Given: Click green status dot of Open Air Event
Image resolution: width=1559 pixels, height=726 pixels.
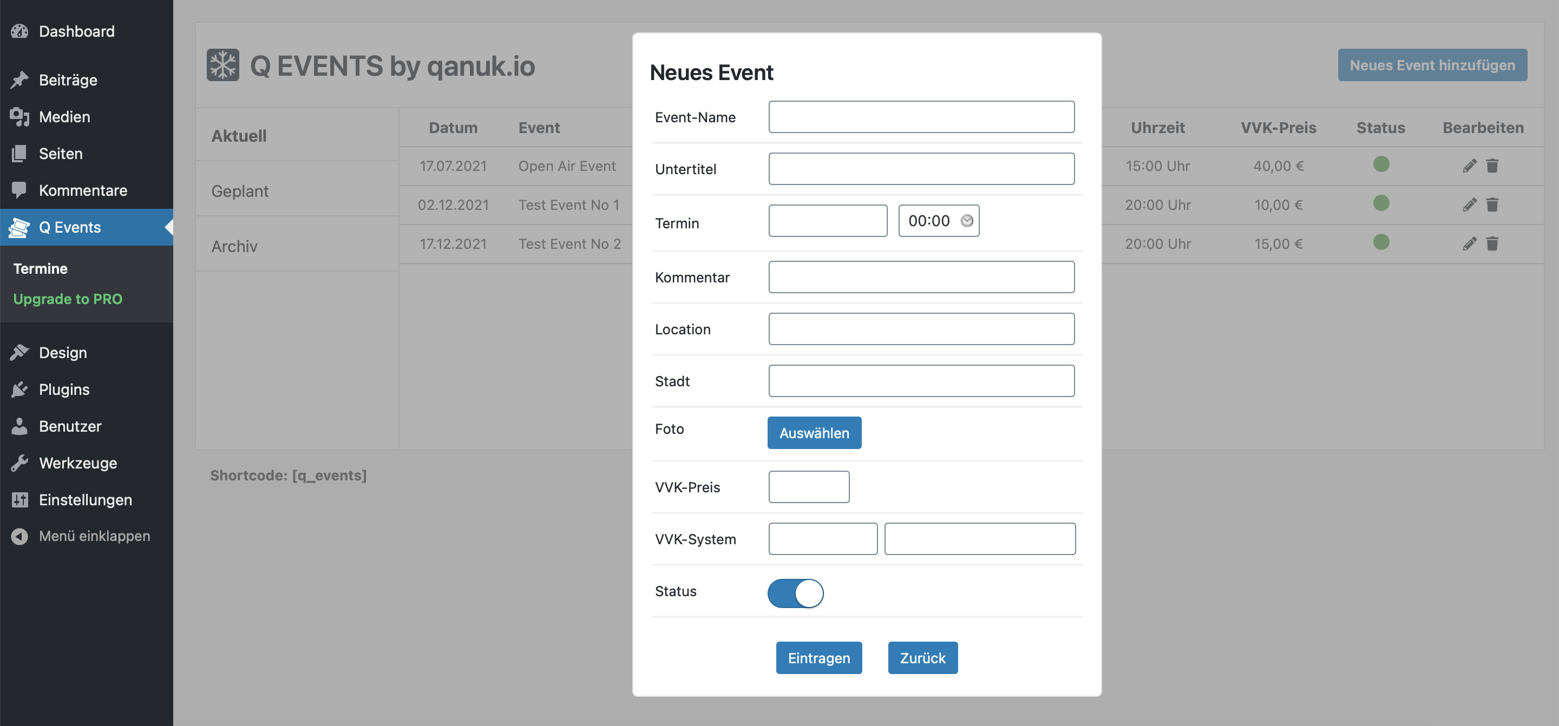Looking at the screenshot, I should coord(1380,164).
